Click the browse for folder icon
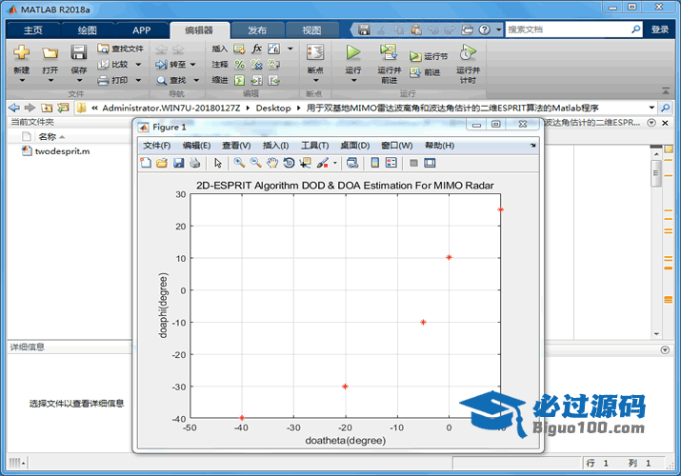This screenshot has height=476, width=681. coord(63,108)
